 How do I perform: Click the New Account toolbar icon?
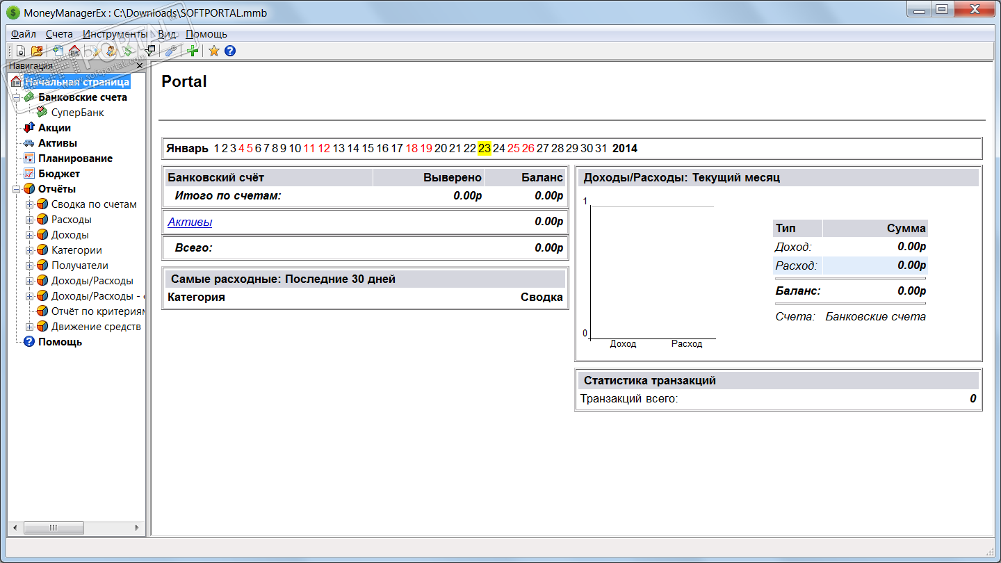tap(58, 51)
